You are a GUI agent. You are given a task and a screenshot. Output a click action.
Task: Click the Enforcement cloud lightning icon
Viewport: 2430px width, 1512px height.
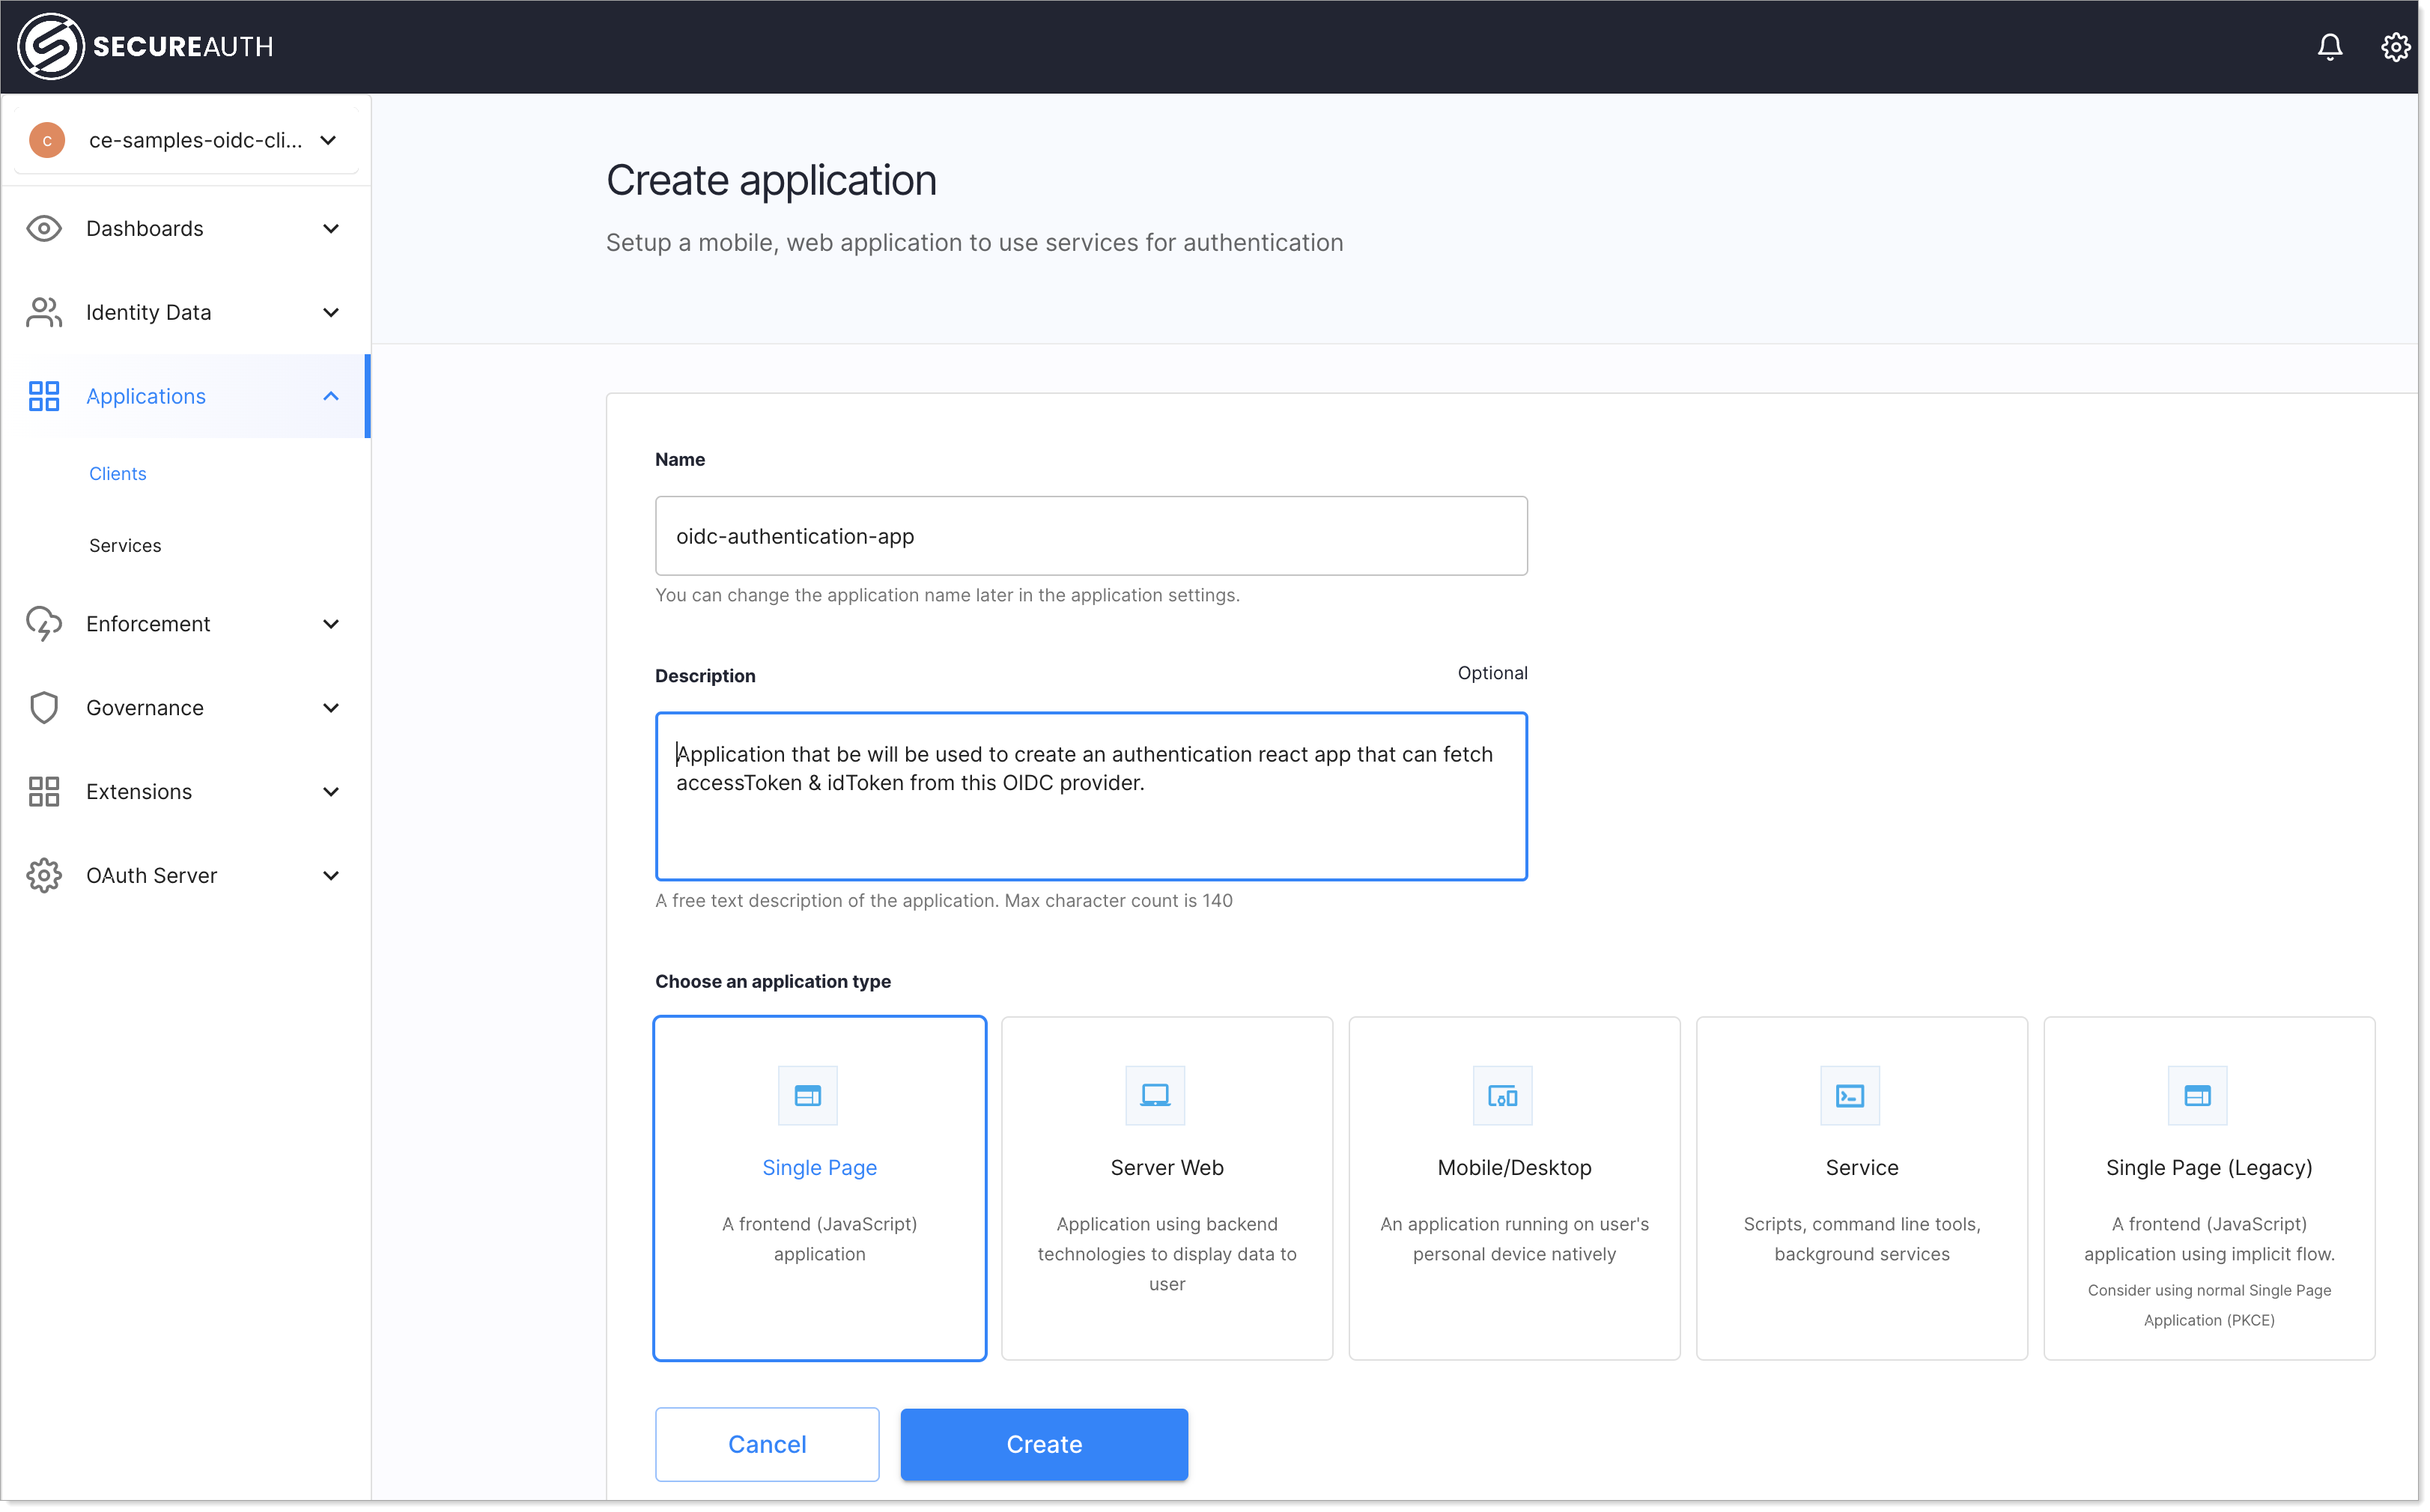point(44,624)
